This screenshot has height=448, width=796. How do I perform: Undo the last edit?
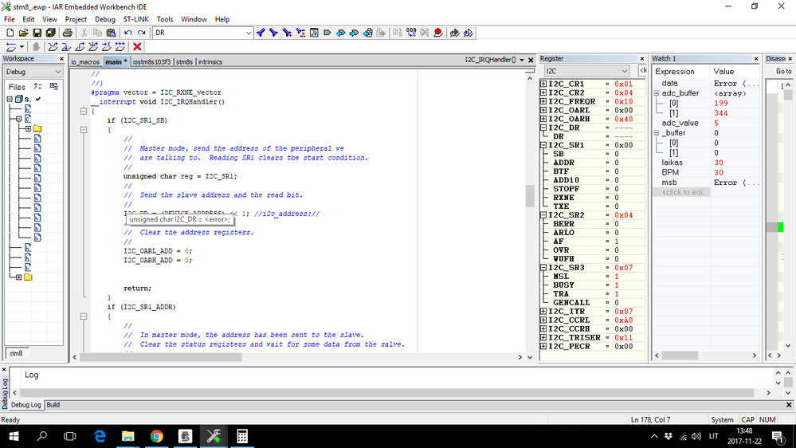(x=128, y=33)
